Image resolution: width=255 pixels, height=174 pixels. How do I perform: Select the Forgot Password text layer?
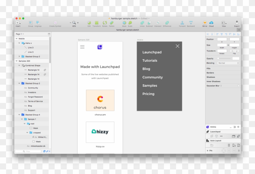(35, 97)
